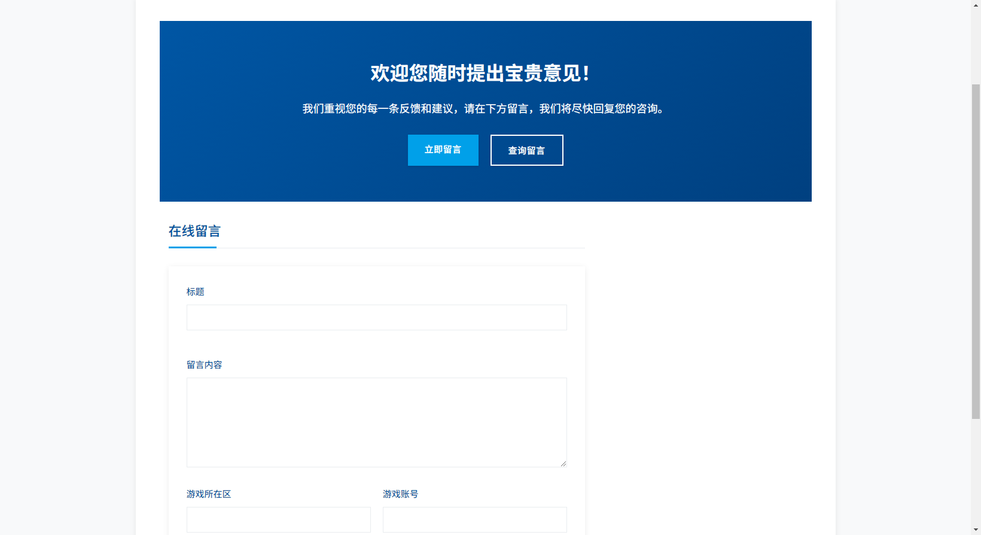Click the 游戏账号 field label
981x535 pixels.
coord(400,494)
